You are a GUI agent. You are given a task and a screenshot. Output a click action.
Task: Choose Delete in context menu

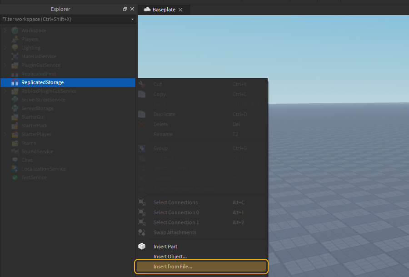201,124
